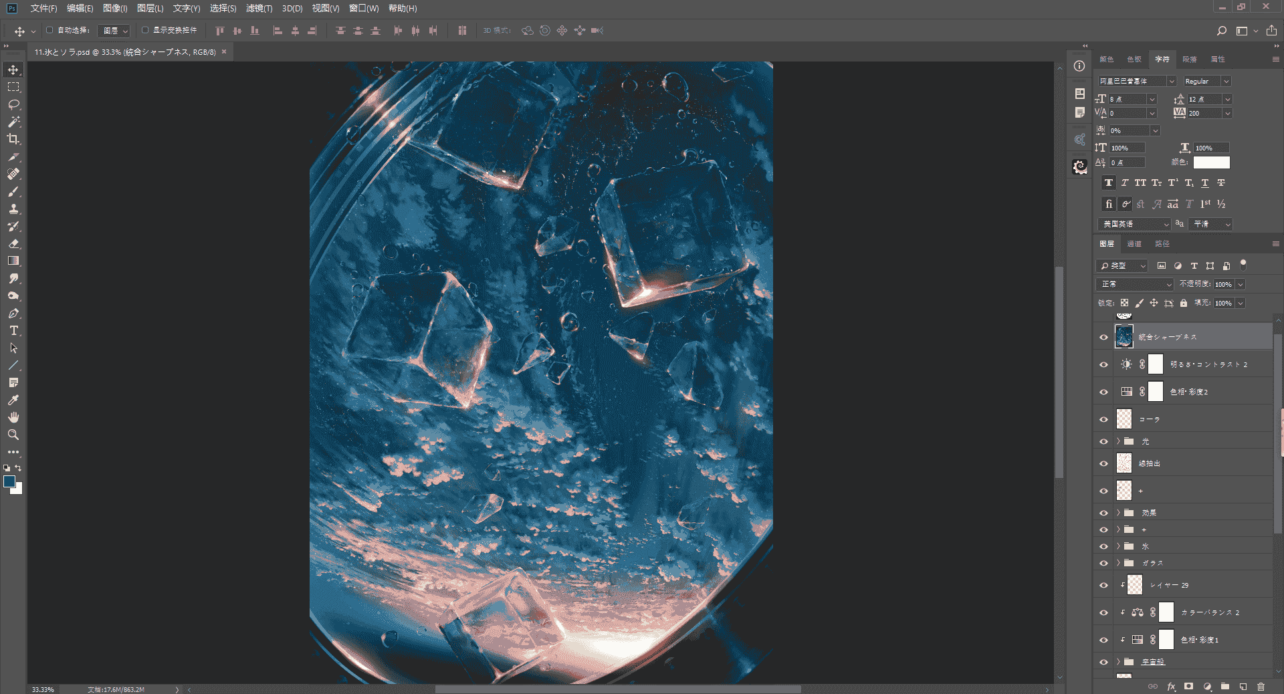Open the layer fx styles menu
This screenshot has width=1284, height=694.
pos(1171,686)
